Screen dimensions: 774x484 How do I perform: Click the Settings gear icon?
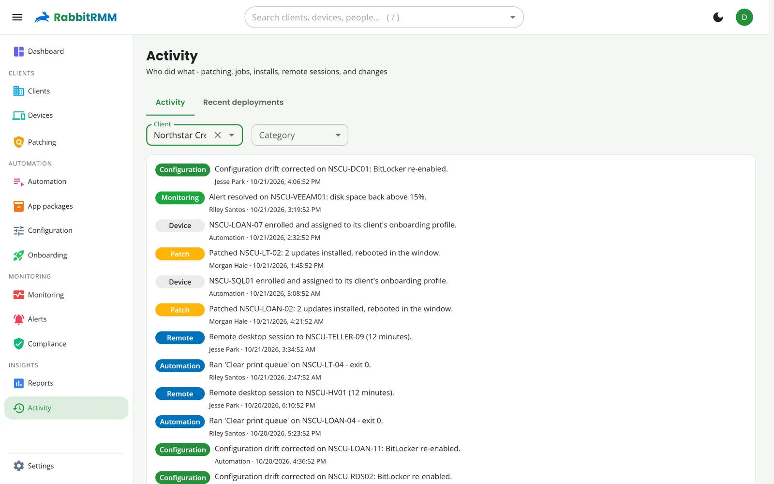tap(19, 466)
